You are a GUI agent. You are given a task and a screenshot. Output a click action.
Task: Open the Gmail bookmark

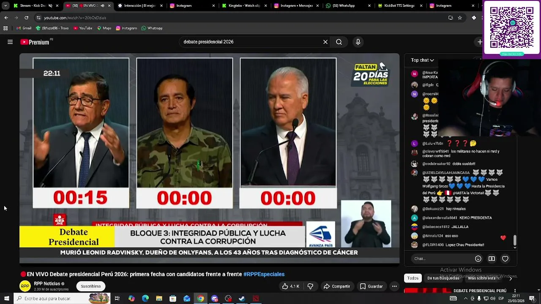point(24,28)
